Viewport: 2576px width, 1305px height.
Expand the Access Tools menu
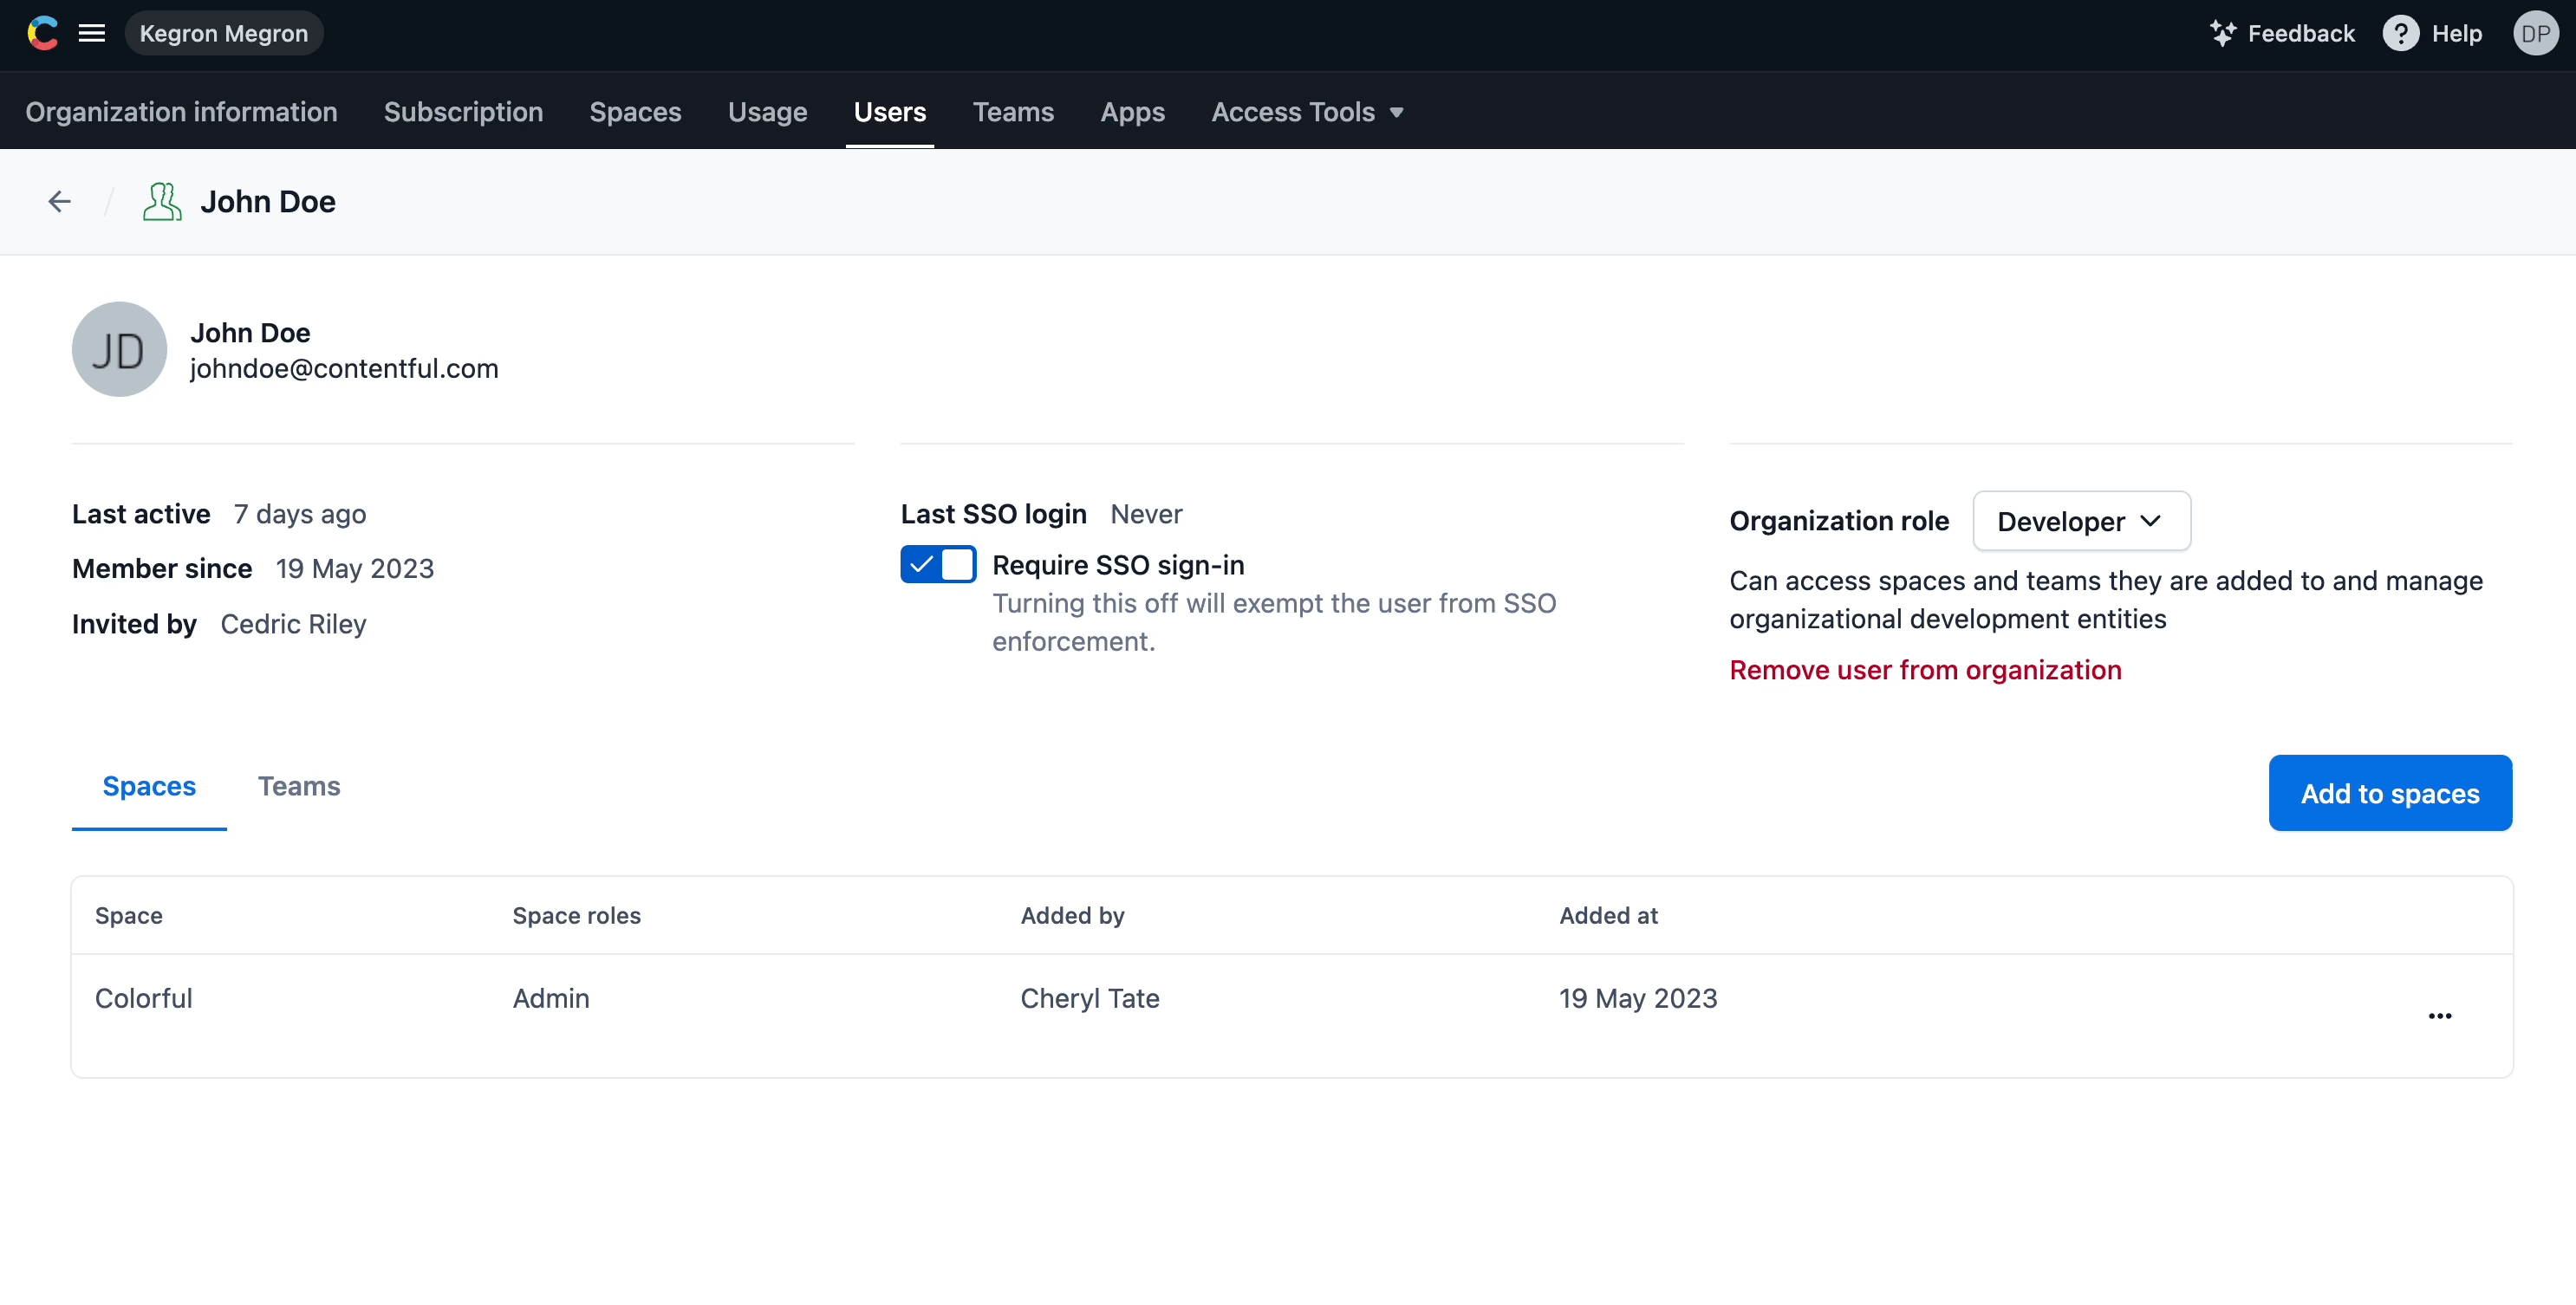1306,112
